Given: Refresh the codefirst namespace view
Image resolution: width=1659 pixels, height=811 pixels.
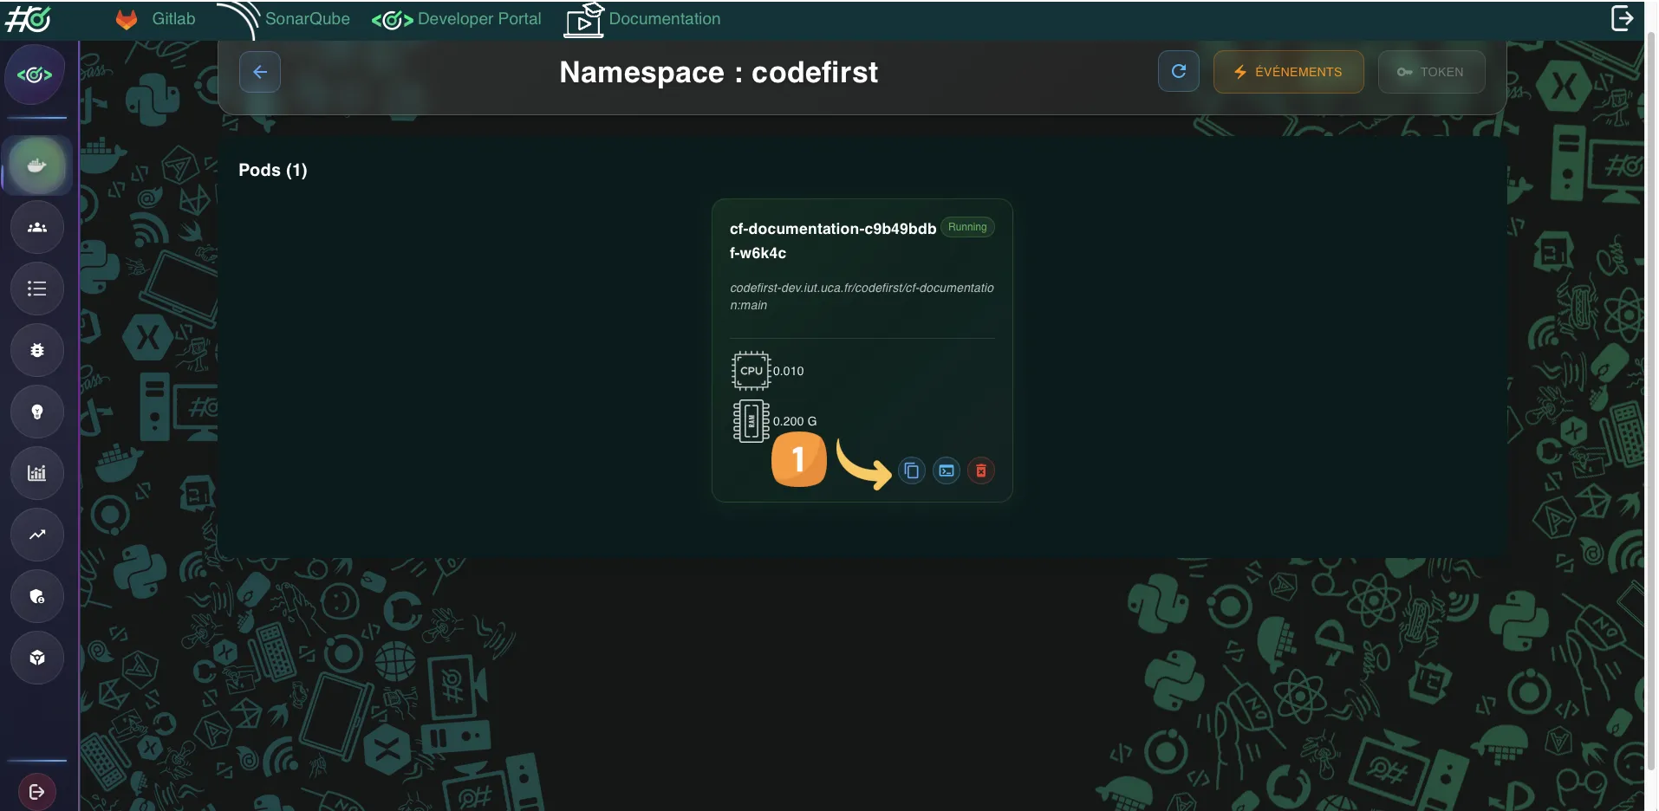Looking at the screenshot, I should tap(1178, 71).
